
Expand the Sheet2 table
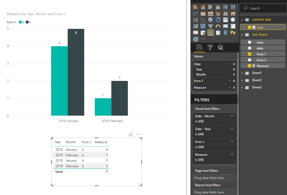point(242,80)
